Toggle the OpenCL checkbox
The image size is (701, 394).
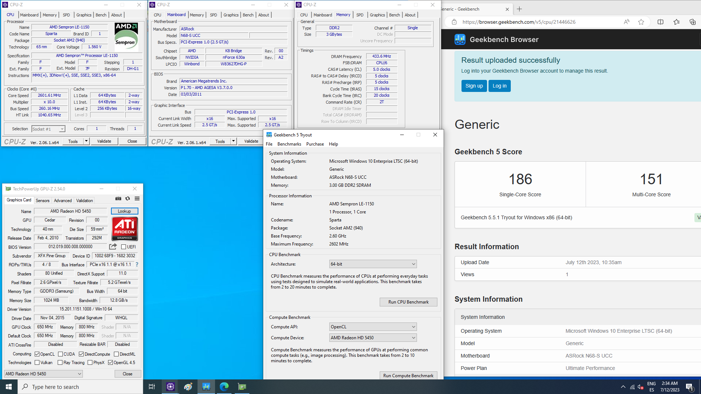click(x=37, y=354)
